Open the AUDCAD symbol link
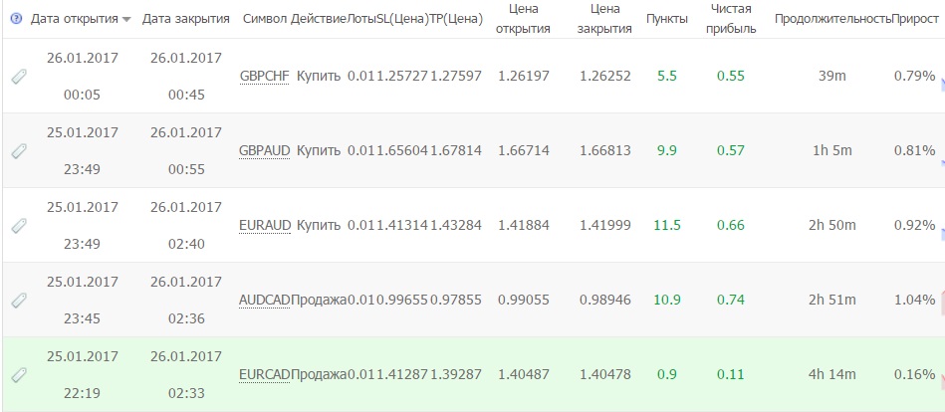945x412 pixels. pos(265,300)
